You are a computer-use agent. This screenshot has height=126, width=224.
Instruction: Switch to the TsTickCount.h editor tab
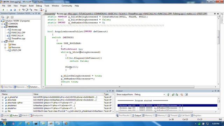85,14
